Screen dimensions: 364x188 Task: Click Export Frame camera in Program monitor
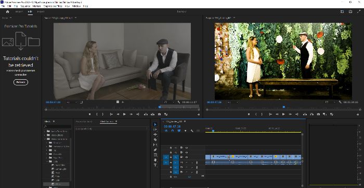pyautogui.click(x=318, y=114)
